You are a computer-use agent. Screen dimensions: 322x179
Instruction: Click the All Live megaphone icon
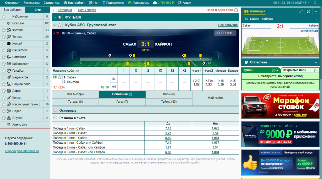9,23
